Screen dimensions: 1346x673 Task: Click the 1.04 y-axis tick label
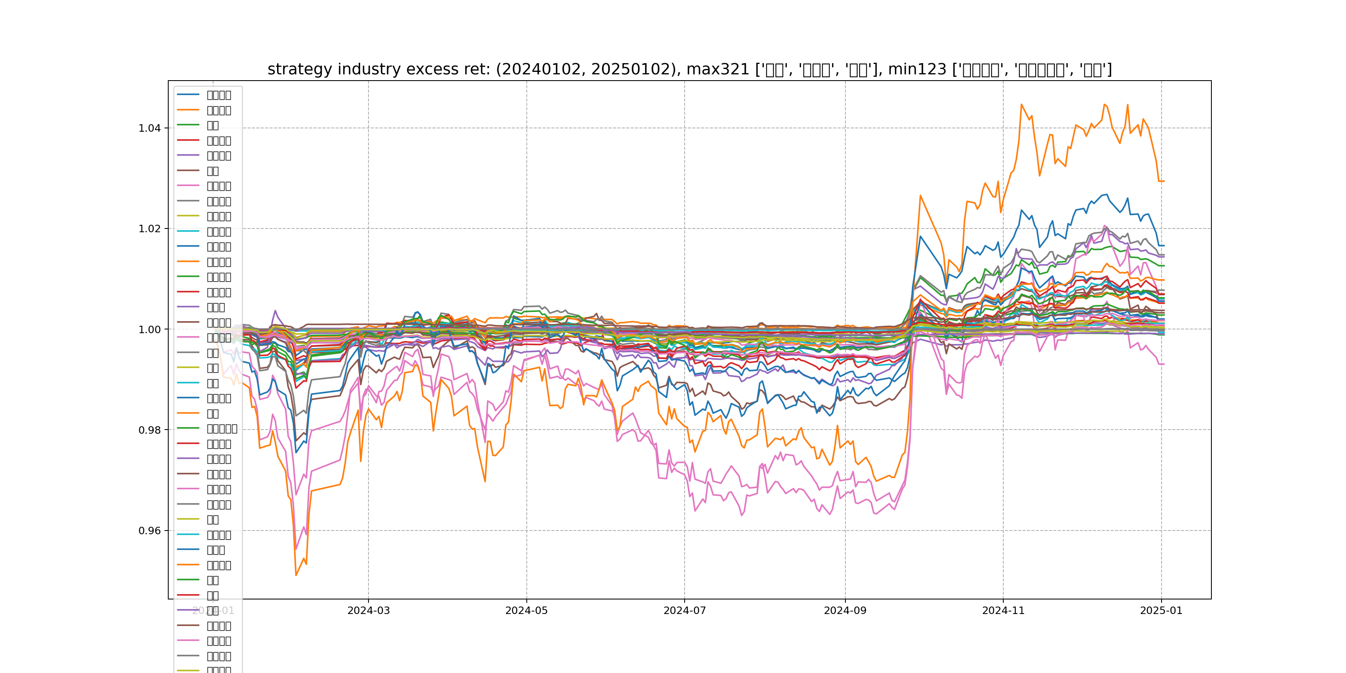(x=150, y=128)
